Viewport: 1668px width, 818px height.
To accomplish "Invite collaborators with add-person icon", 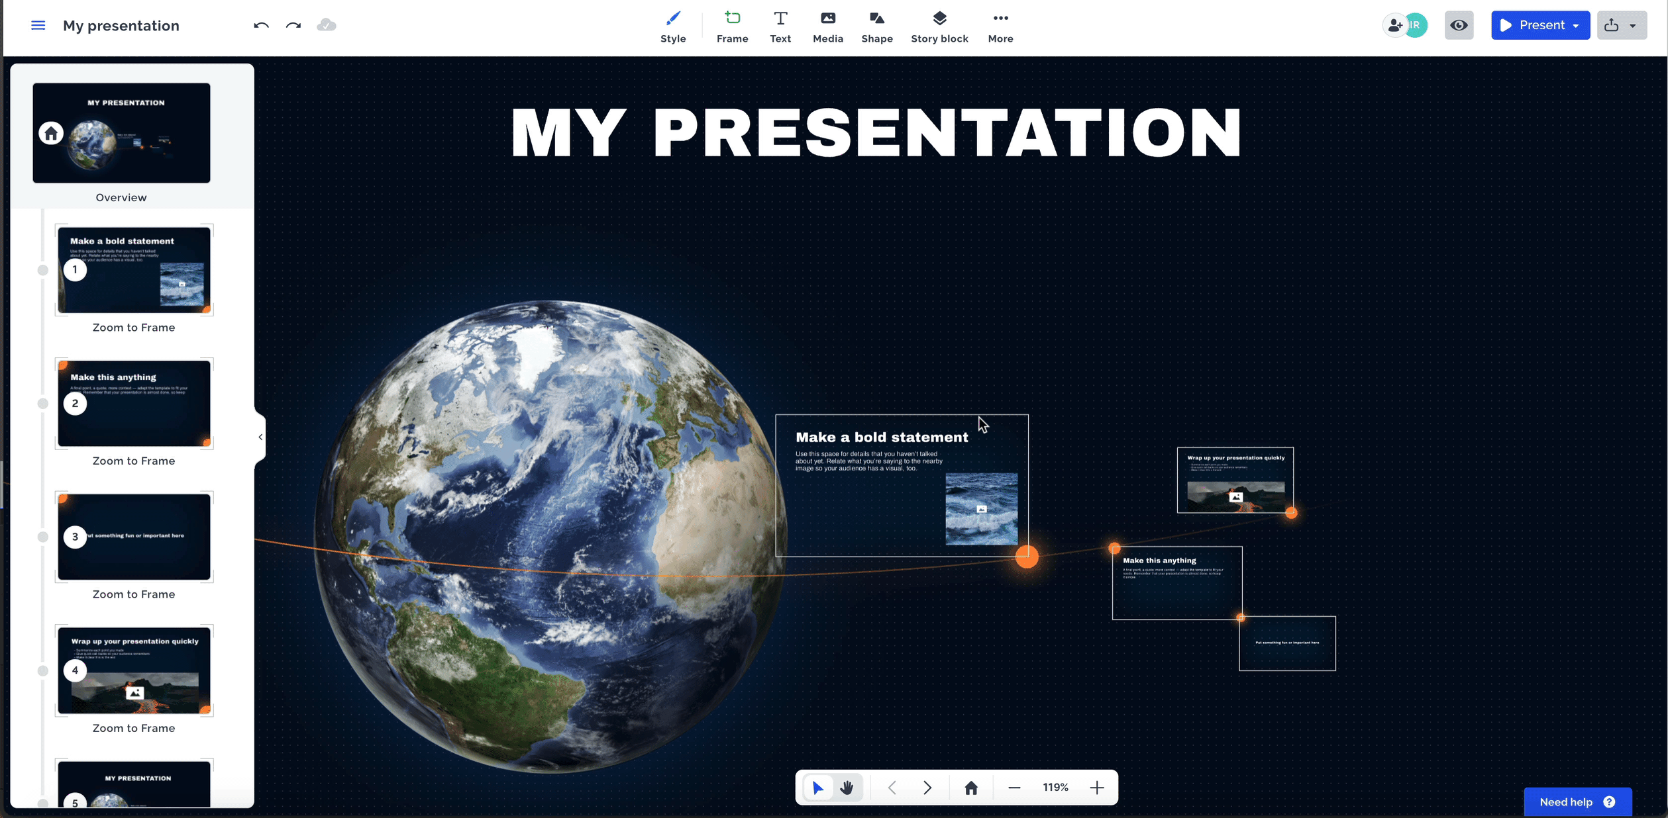I will pyautogui.click(x=1395, y=25).
